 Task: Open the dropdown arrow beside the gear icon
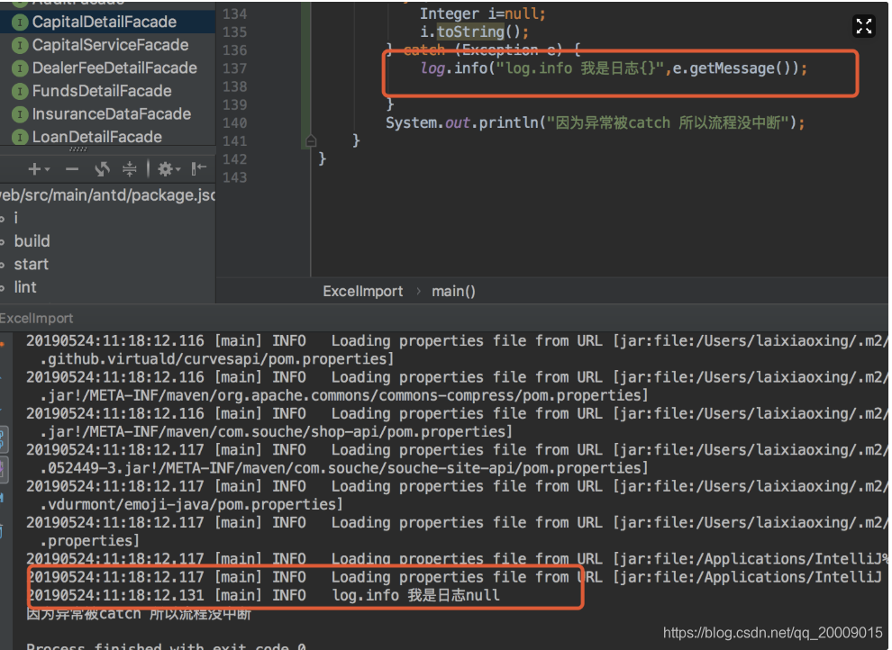tap(177, 170)
